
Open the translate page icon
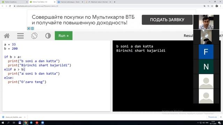[205, 6]
